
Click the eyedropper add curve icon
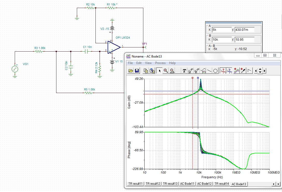click(243, 70)
